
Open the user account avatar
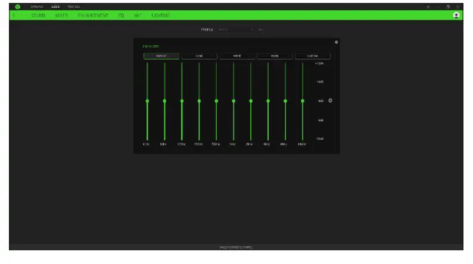(x=456, y=15)
